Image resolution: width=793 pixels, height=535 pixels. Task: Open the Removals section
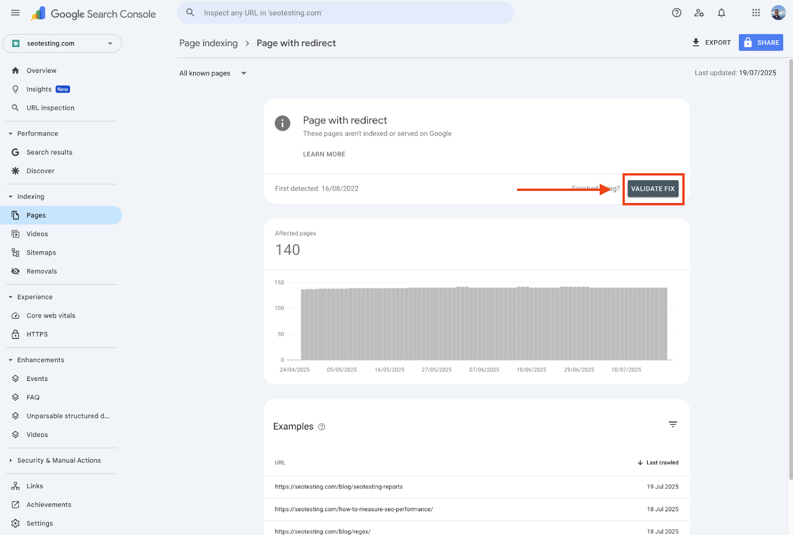(42, 271)
